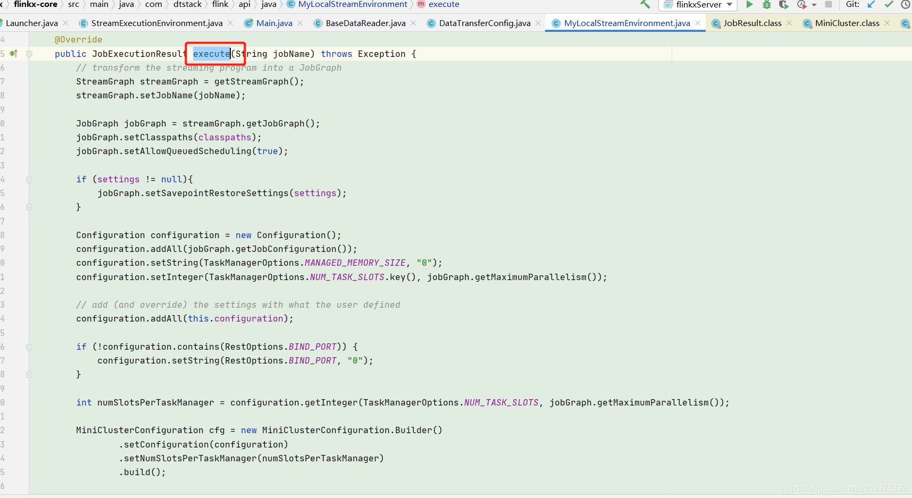Screen dimensions: 912x498
Task: Expand the profiler options dropdown arrow
Action: click(814, 5)
